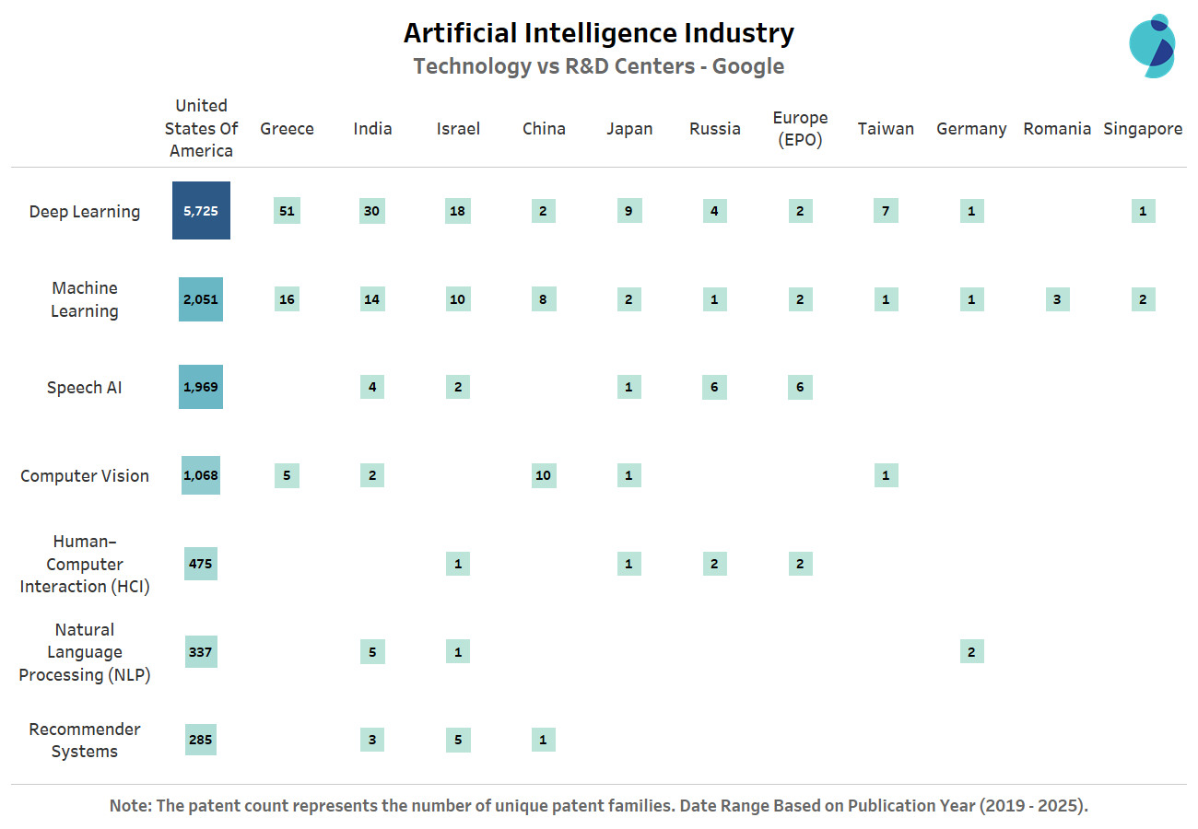This screenshot has width=1198, height=829.
Task: Select the Romania Machine Learning cell showing 3
Action: click(x=1057, y=299)
